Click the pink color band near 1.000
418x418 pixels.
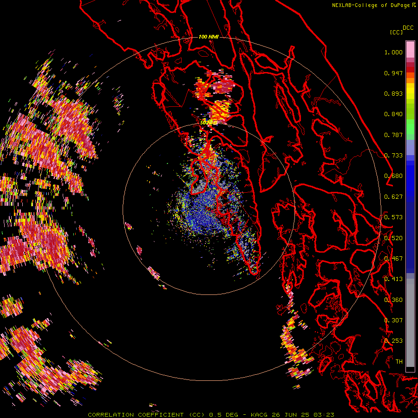(410, 49)
